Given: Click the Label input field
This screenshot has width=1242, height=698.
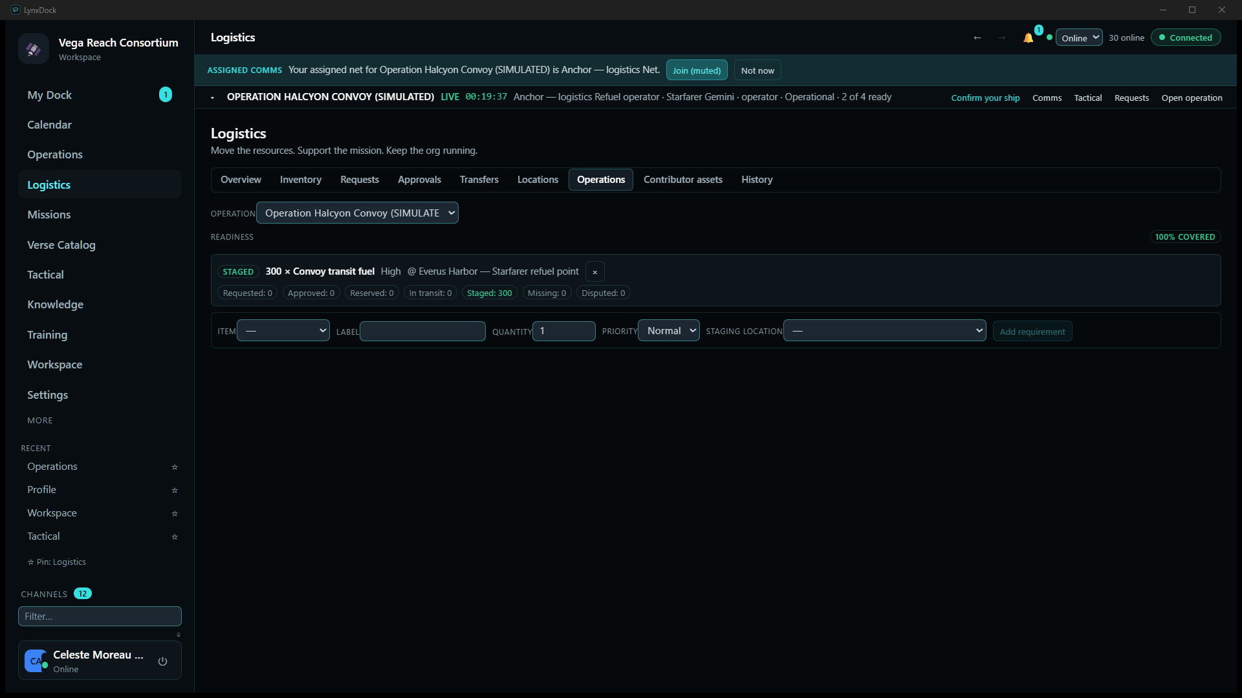Looking at the screenshot, I should (x=422, y=331).
